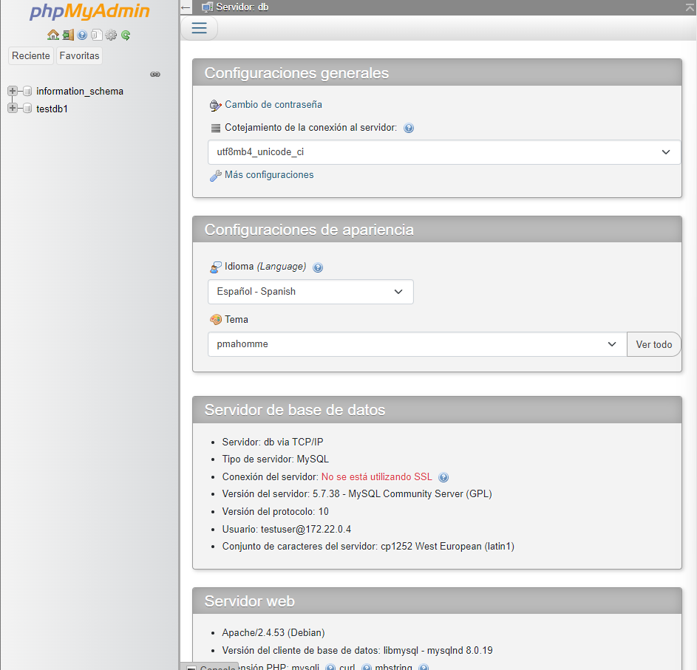Image resolution: width=697 pixels, height=670 pixels.
Task: Open the pmahomme theme dropdown
Action: click(418, 344)
